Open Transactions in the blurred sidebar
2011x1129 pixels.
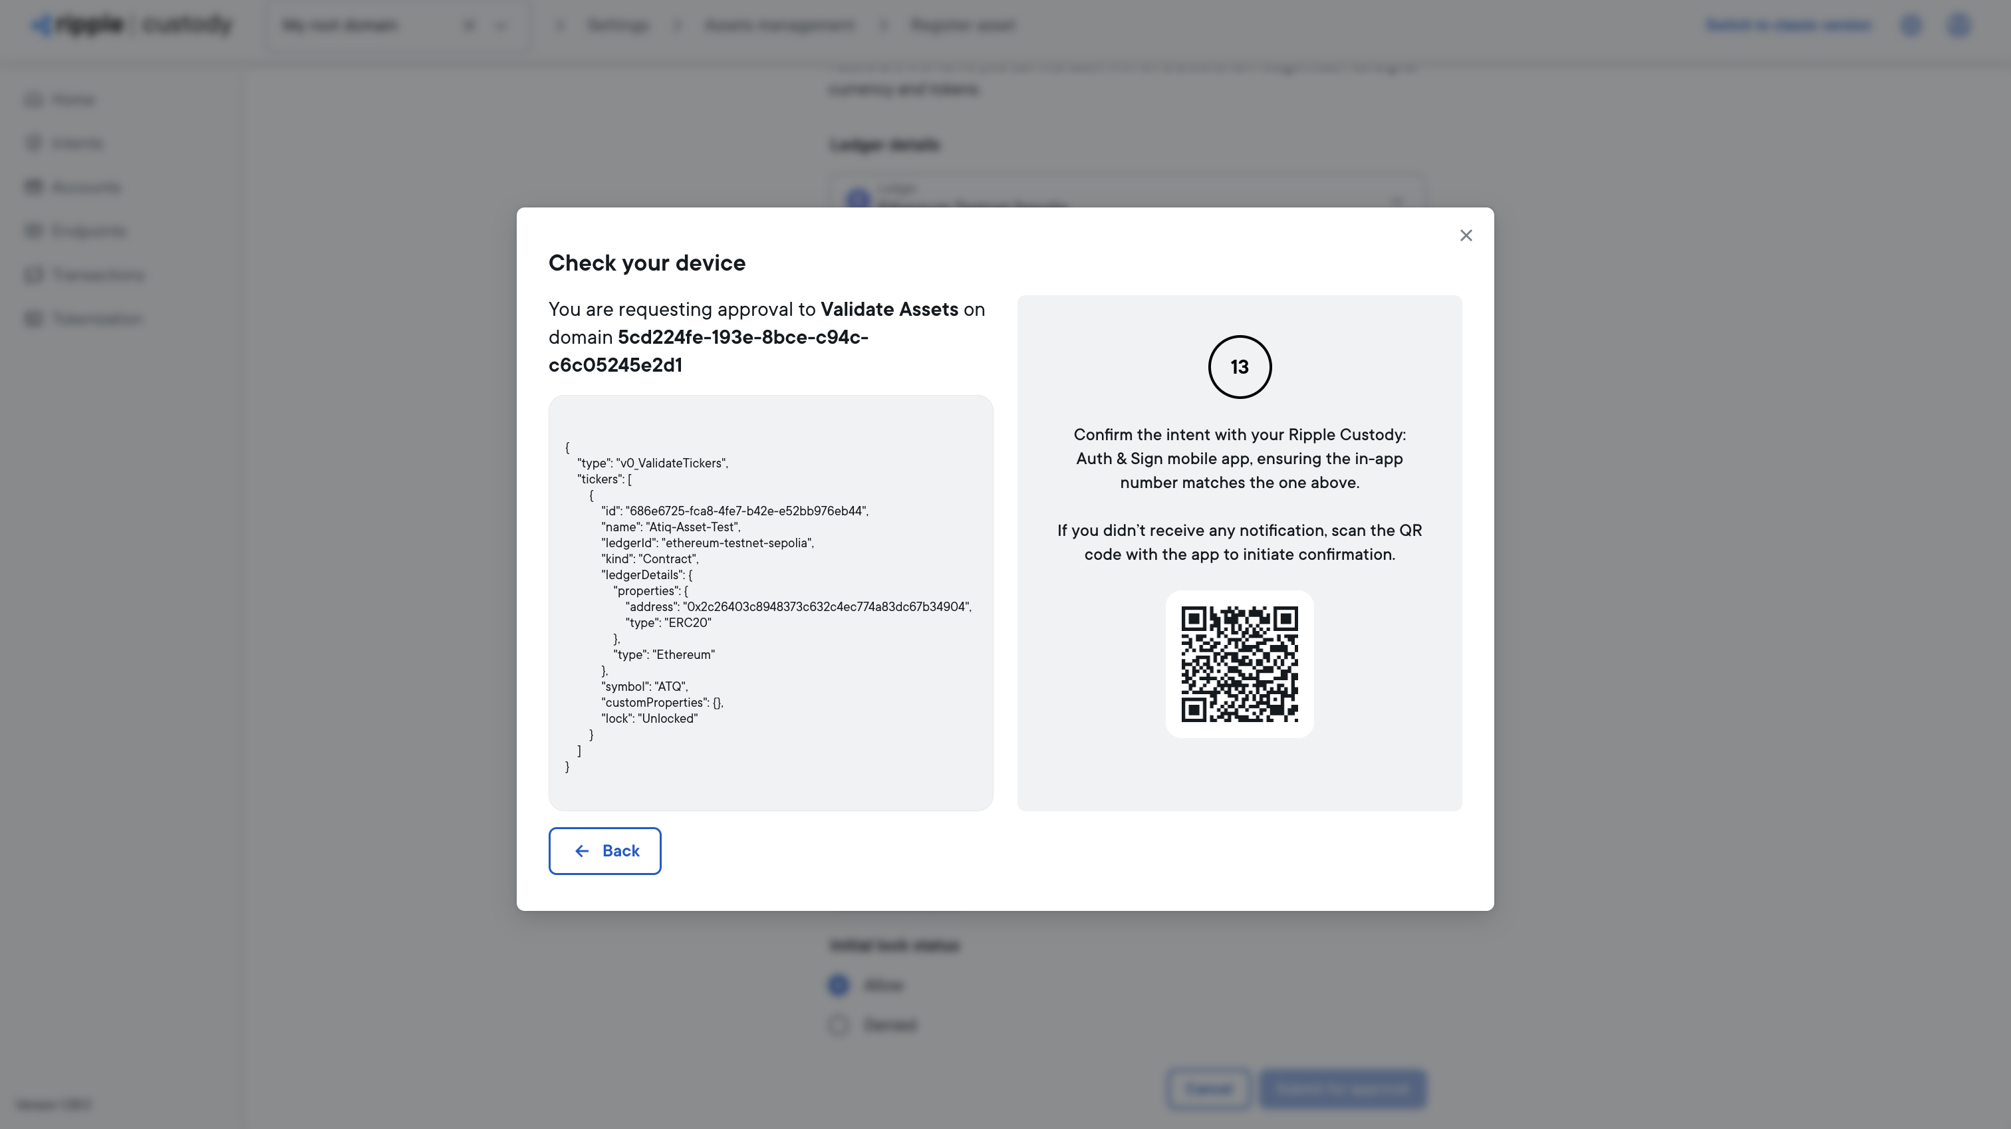pyautogui.click(x=85, y=275)
